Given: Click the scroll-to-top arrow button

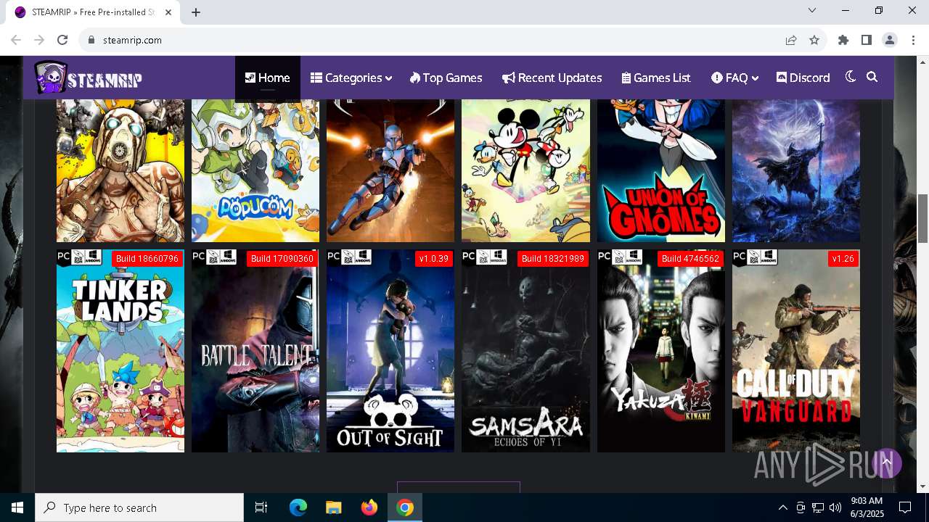Looking at the screenshot, I should click(886, 463).
